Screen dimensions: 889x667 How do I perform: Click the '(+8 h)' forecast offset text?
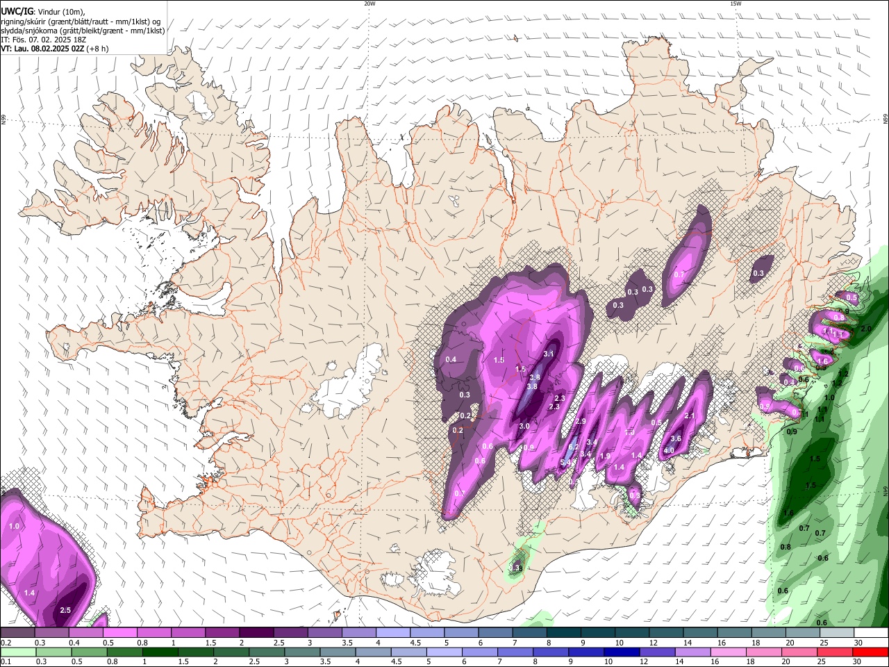pyautogui.click(x=97, y=49)
